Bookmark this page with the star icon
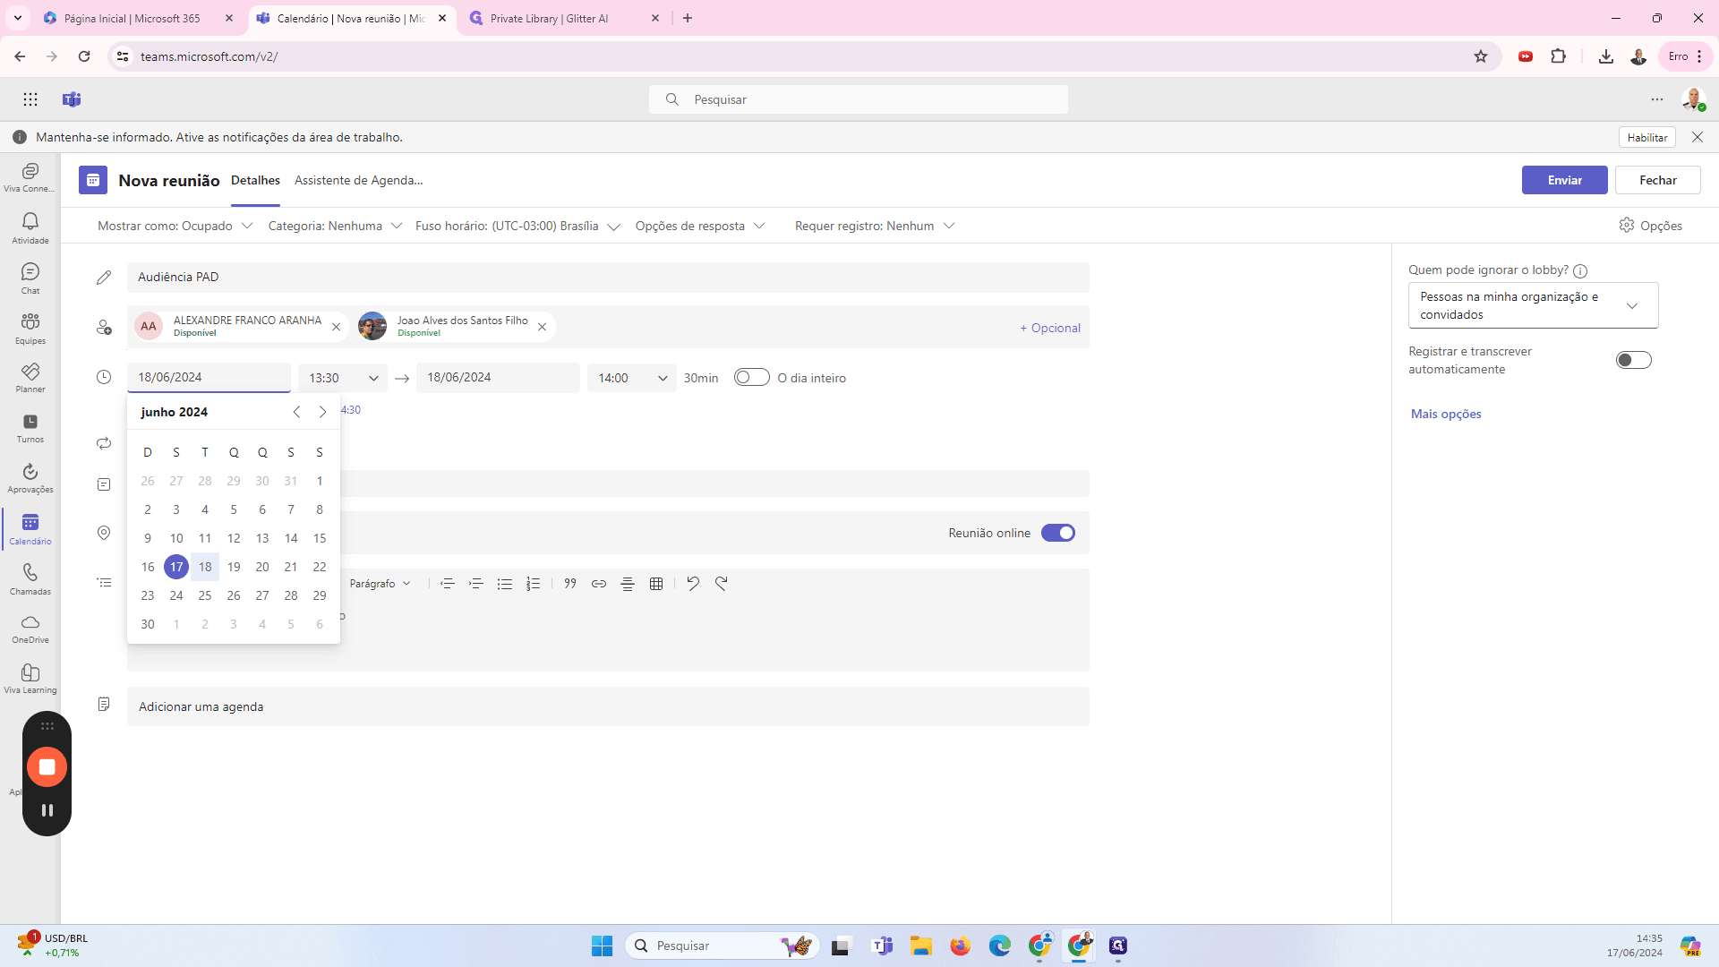Viewport: 1719px width, 967px height. click(1481, 56)
